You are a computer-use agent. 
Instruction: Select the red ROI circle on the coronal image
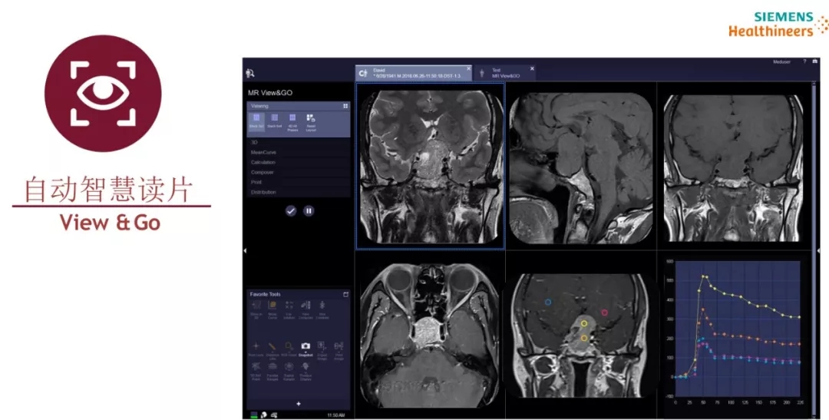(x=604, y=313)
